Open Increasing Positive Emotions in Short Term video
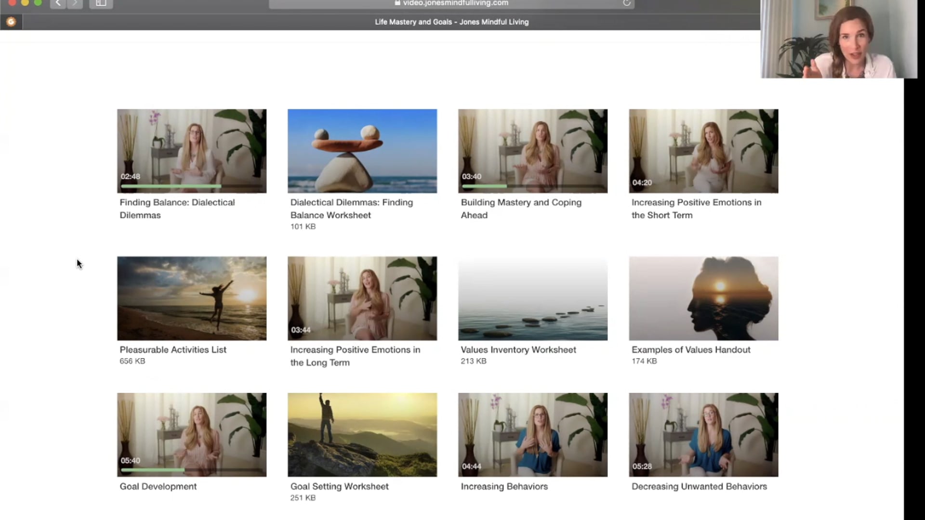This screenshot has height=520, width=925. click(703, 151)
